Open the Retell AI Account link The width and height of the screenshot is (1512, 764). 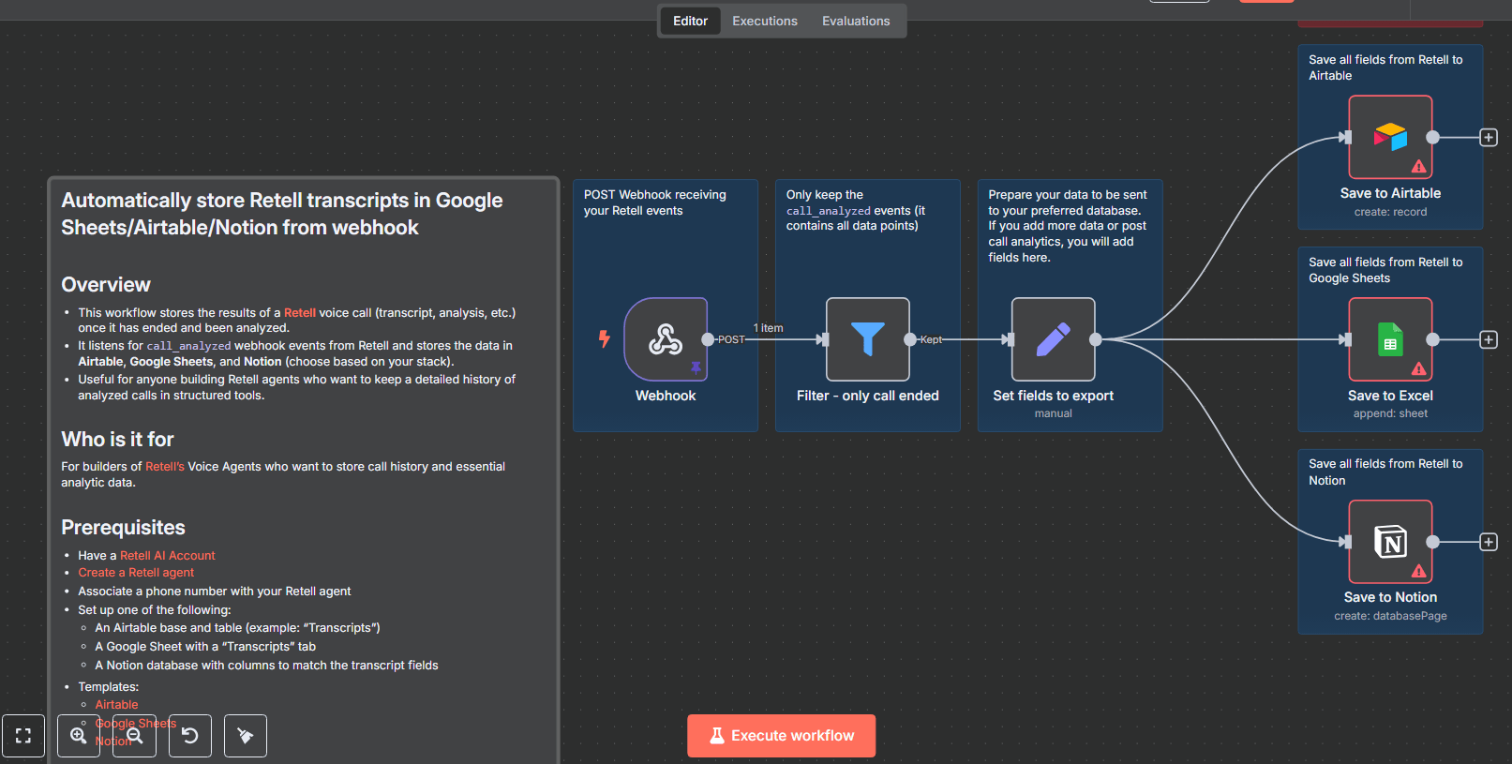point(168,556)
